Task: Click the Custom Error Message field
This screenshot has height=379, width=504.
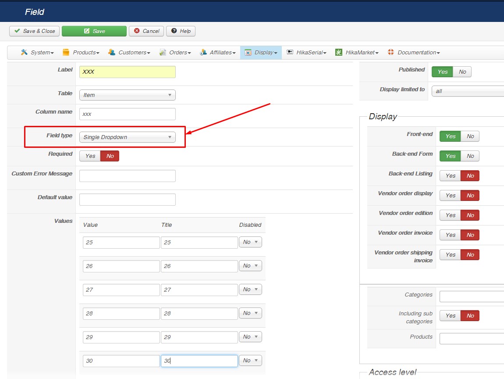Action: 127,175
